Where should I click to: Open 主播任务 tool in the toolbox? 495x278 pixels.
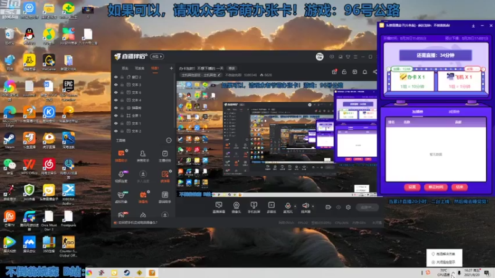165,156
